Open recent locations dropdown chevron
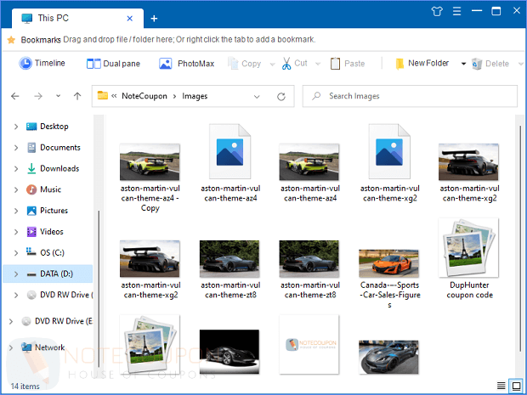This screenshot has height=395, width=527. coord(58,96)
